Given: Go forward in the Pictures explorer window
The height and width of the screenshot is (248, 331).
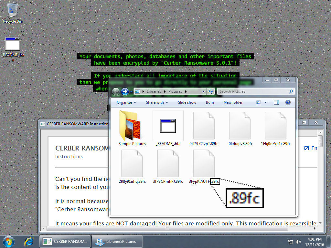Looking at the screenshot, I should coord(125,91).
